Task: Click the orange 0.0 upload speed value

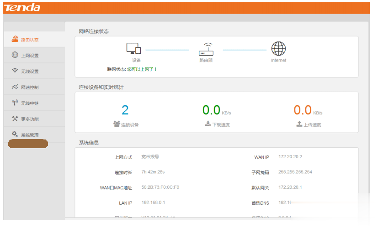Action: pyautogui.click(x=303, y=110)
